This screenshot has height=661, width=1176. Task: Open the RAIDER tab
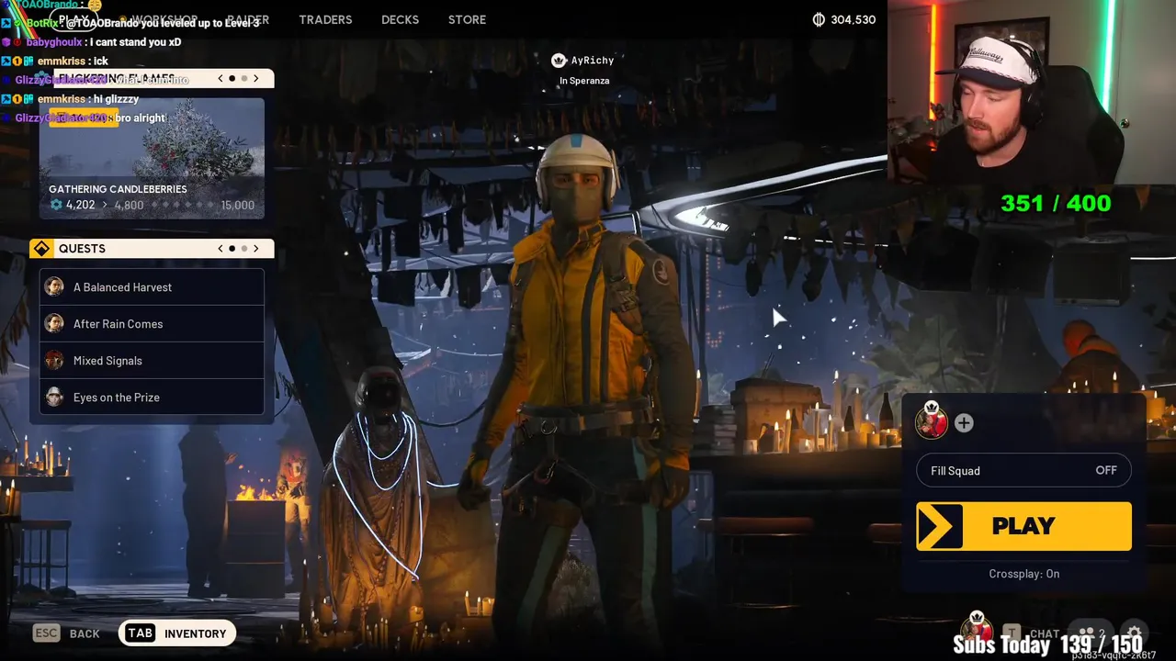point(248,19)
